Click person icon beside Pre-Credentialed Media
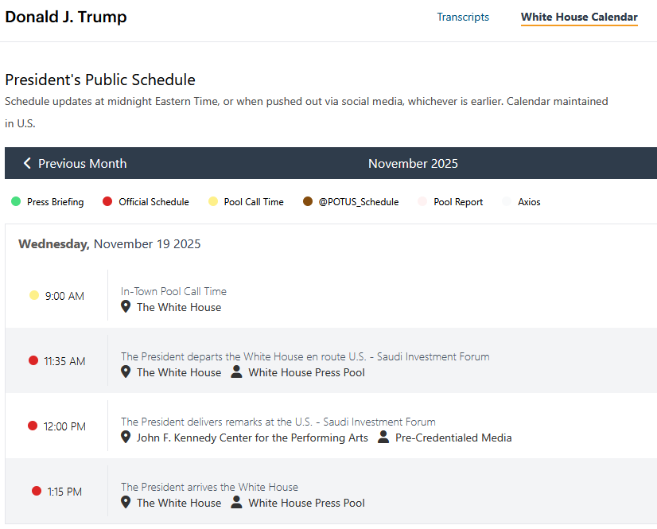Screen dimensions: 657x529 pos(383,438)
